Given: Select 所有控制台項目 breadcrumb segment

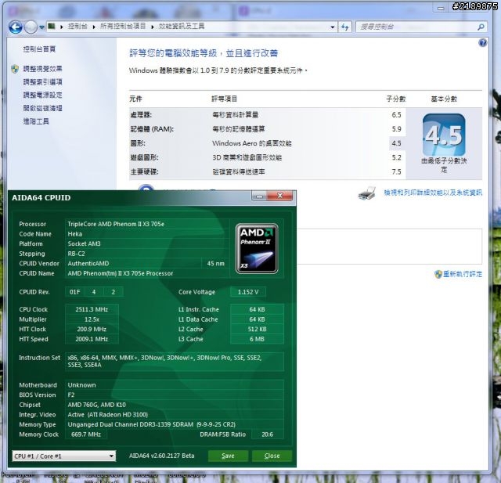Looking at the screenshot, I should click(123, 26).
